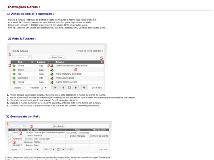Edit the Medicação event with the pencil icon

(10, 142)
